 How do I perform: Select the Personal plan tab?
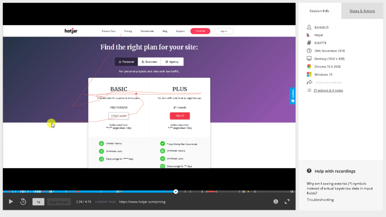tap(126, 61)
